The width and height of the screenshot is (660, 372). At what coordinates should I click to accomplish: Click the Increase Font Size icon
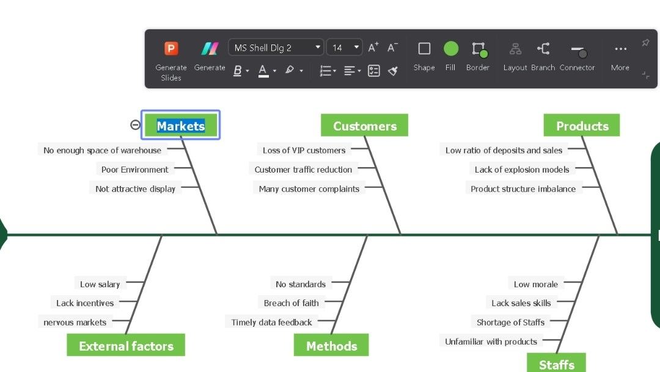[x=372, y=46]
